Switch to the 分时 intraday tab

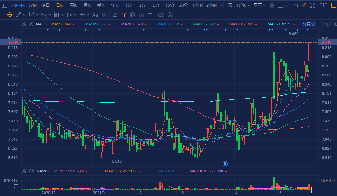point(33,5)
